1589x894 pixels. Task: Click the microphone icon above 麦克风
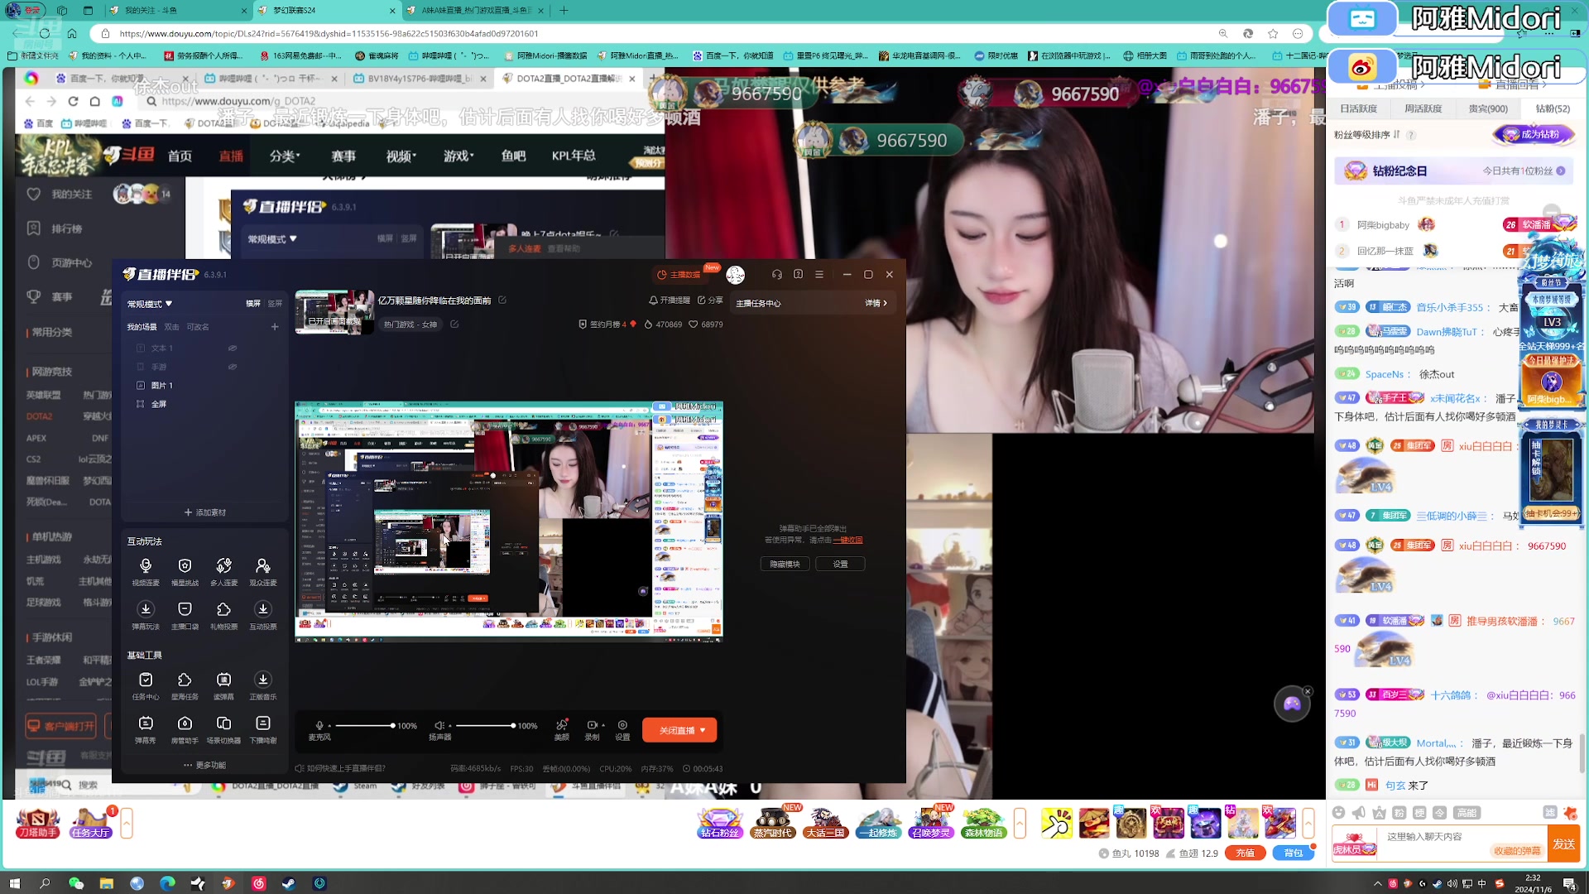319,725
